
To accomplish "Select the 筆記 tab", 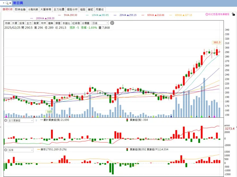I will pos(91,9).
